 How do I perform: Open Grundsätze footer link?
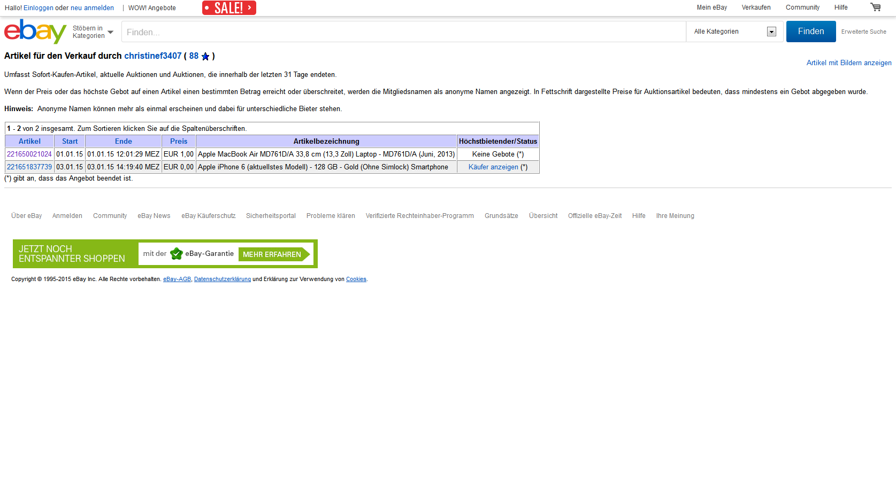pyautogui.click(x=501, y=216)
